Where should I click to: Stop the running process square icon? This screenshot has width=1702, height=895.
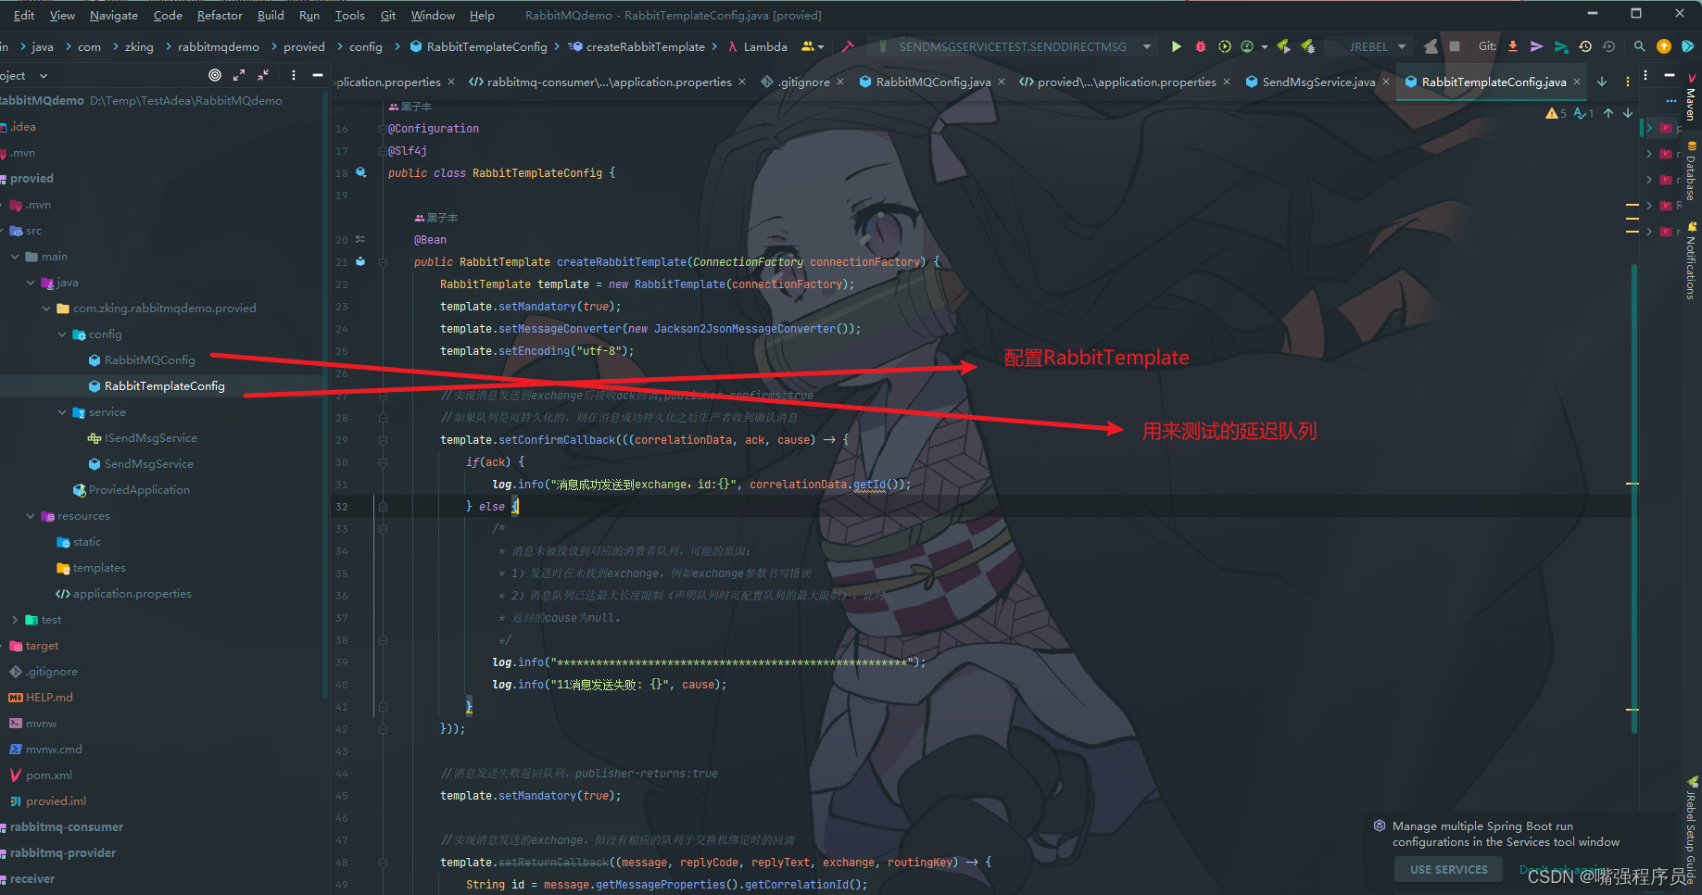(x=1455, y=46)
